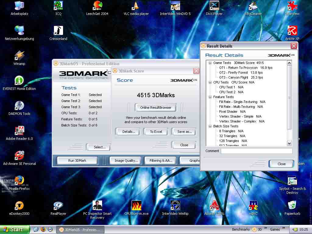This screenshot has width=312, height=234.
Task: Select Vertex Shader - Complex row
Action: click(242, 121)
